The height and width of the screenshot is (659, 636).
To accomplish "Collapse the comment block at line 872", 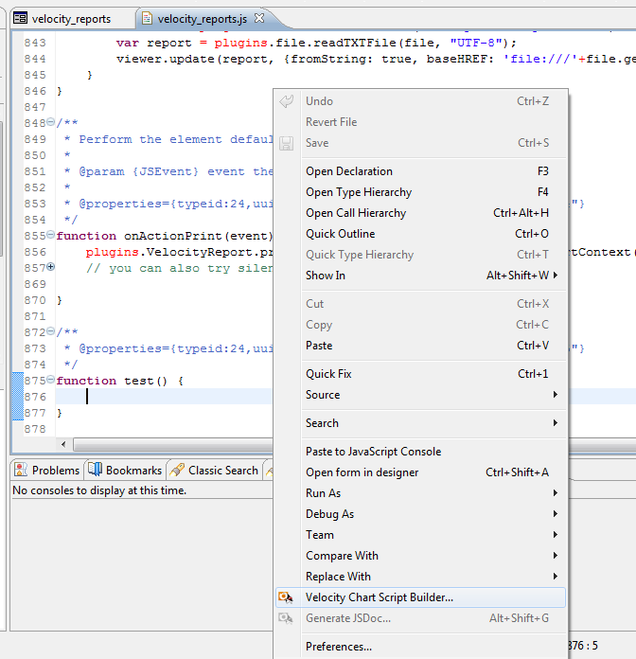I will [x=50, y=330].
